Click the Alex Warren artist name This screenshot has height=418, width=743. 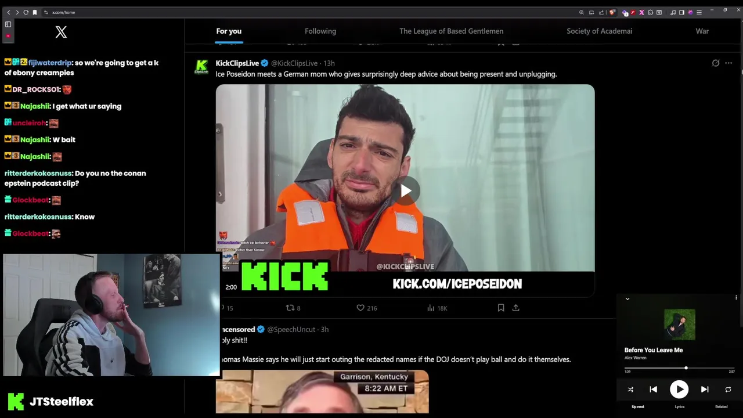point(635,358)
